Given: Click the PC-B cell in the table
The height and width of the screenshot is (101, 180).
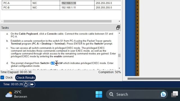Looking at the screenshot, I should (x=16, y=8).
